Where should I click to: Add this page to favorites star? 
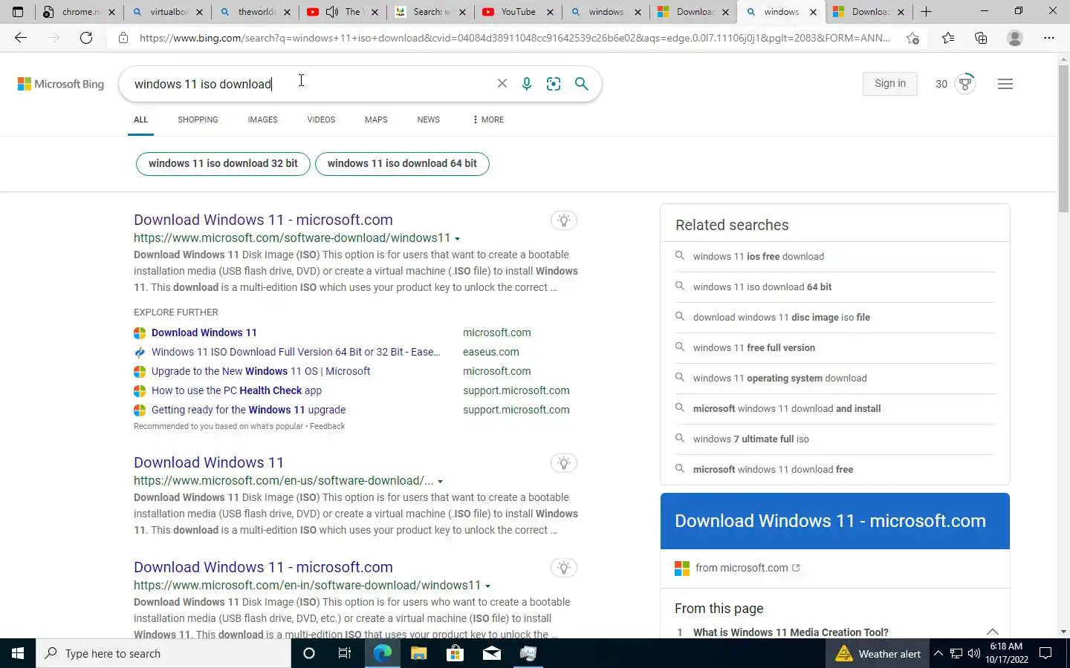(x=912, y=38)
